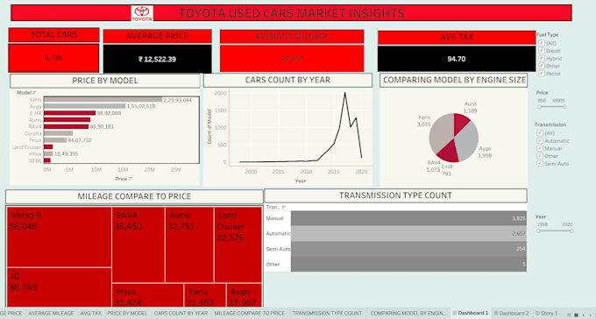This screenshot has width=596, height=319.
Task: Select Price slider maximum handle at 59995
Action: [564, 107]
